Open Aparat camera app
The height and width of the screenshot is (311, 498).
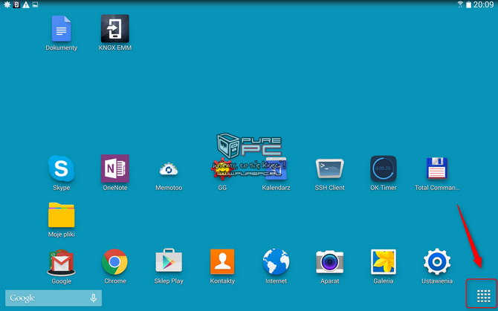329,262
